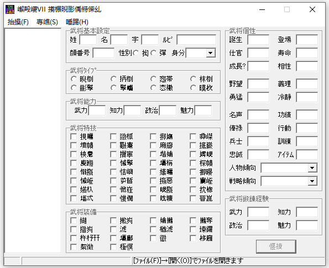Focus the 忠誠 loyalty field

258,155
